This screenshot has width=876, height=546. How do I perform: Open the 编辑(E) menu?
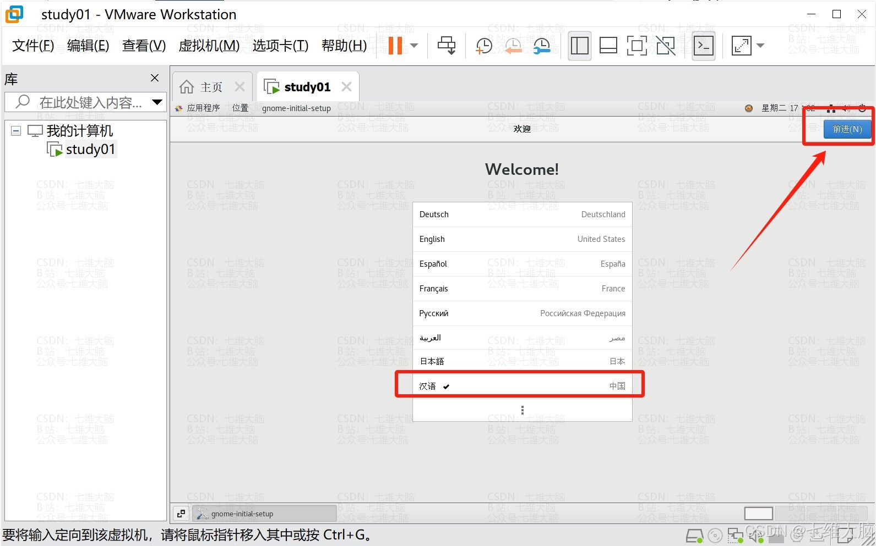point(88,46)
